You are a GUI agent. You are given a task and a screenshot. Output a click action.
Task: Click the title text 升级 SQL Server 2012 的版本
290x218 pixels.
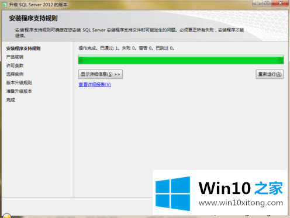click(x=38, y=5)
